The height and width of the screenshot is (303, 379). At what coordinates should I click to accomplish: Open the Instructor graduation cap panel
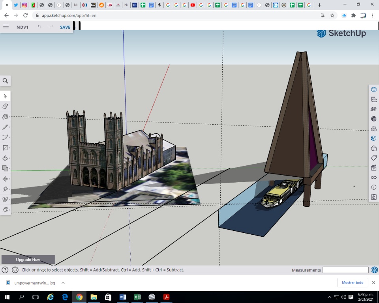(x=373, y=109)
